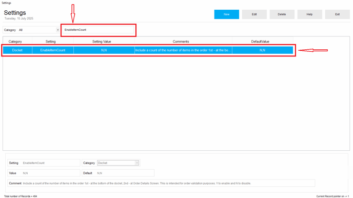Click the Comments column header
The height and width of the screenshot is (198, 353).
pos(181,42)
